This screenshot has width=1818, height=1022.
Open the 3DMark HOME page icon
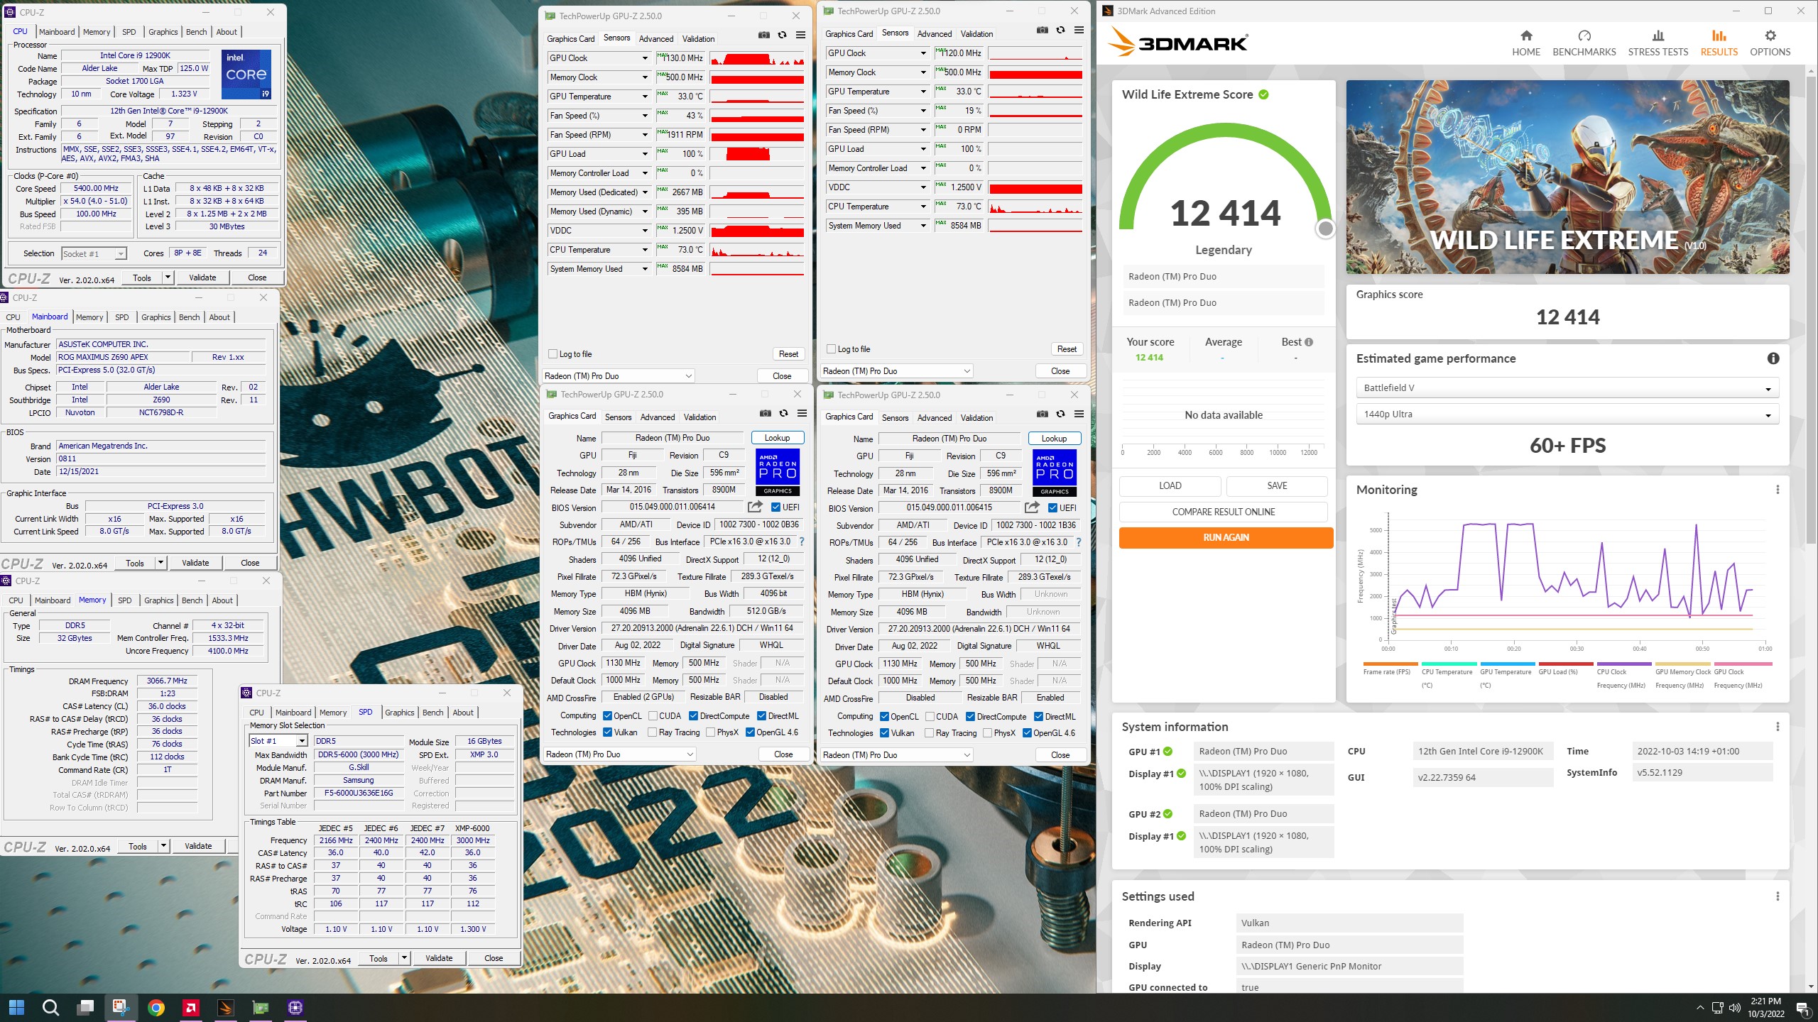1525,35
